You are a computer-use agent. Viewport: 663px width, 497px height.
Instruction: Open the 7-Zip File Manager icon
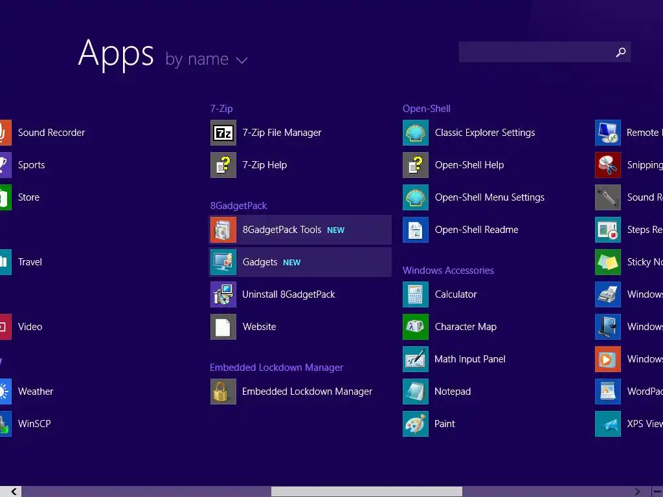pos(223,133)
